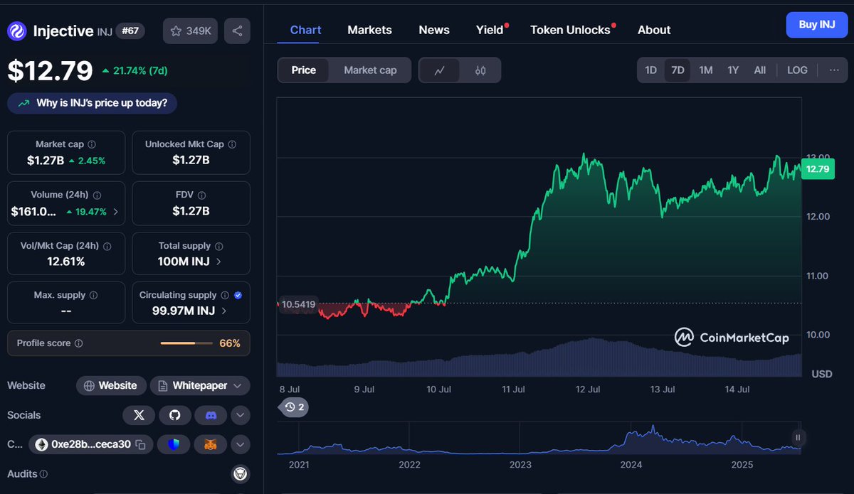Click FDV info icon
This screenshot has height=494, width=854.
click(203, 195)
